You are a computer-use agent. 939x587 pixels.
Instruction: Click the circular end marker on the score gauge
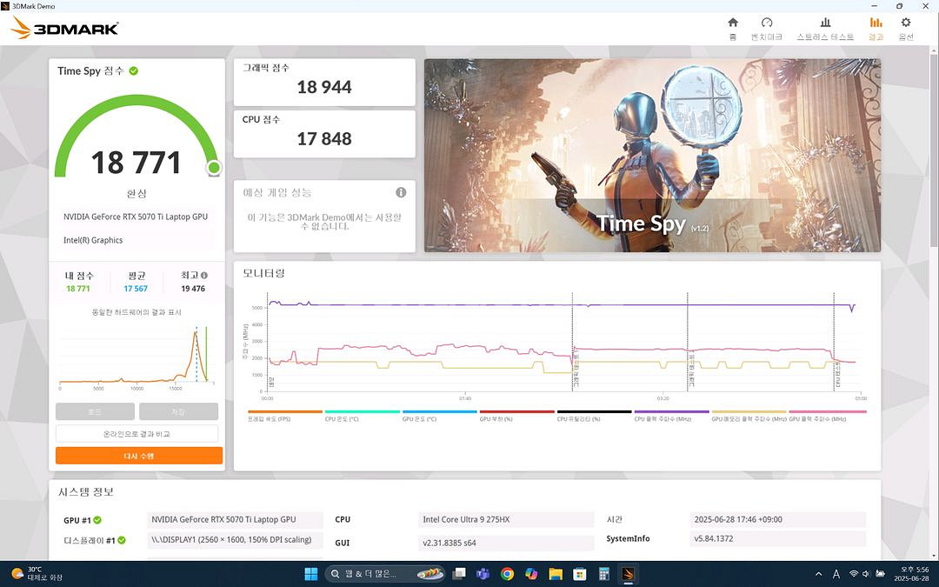(214, 169)
